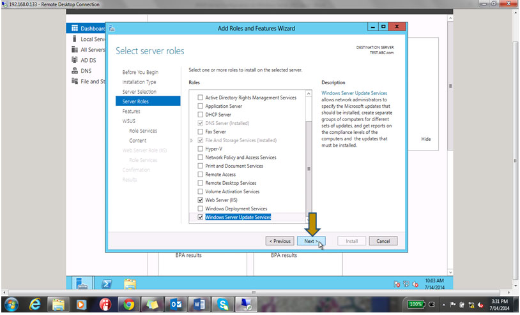Viewport: 520px width, 315px height.
Task: Check Volume Activation Services role
Action: click(201, 191)
